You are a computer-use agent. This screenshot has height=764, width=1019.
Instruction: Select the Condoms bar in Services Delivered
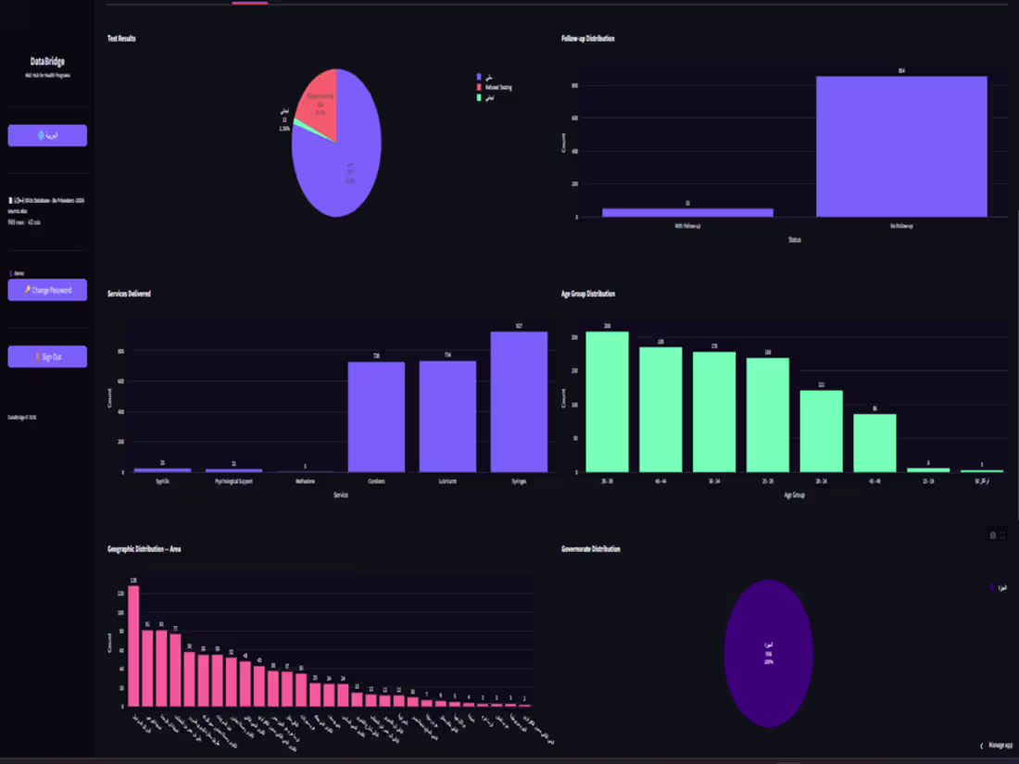pos(376,417)
